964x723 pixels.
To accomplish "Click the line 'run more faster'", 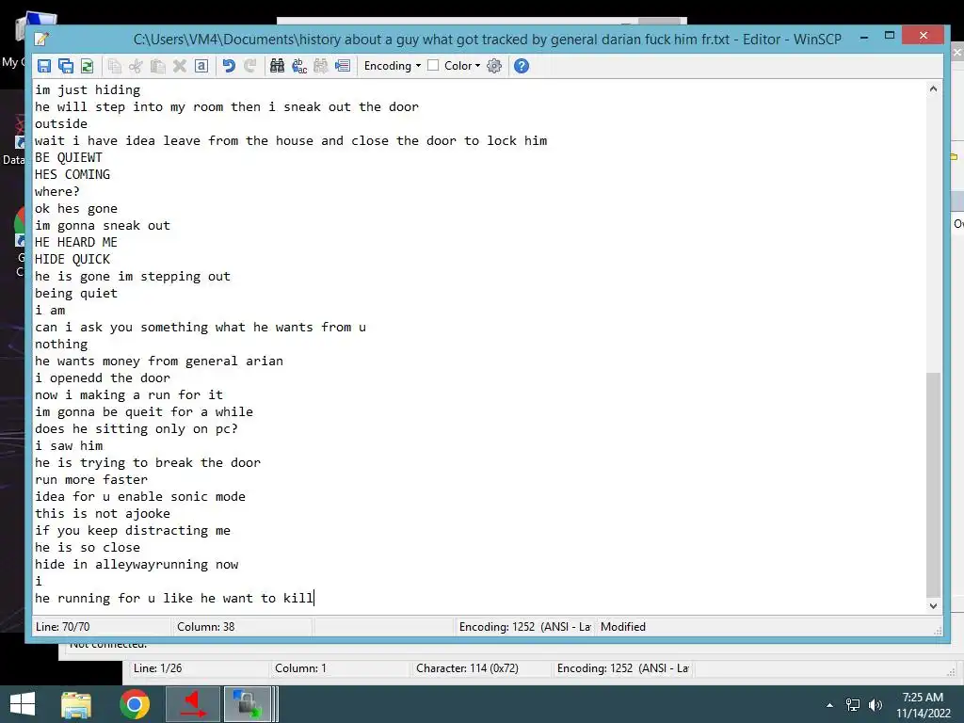I will (91, 479).
